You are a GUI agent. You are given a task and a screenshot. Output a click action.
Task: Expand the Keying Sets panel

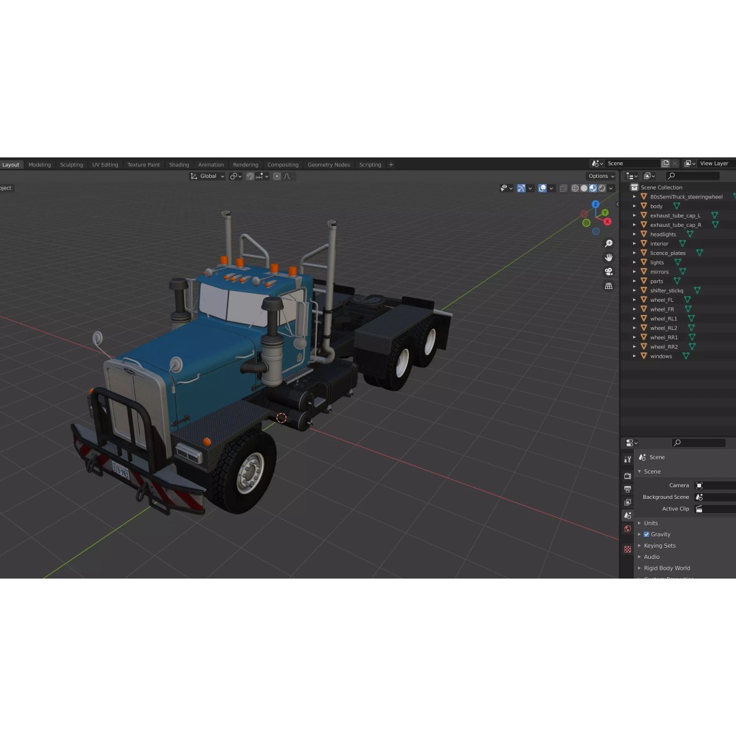tap(639, 545)
